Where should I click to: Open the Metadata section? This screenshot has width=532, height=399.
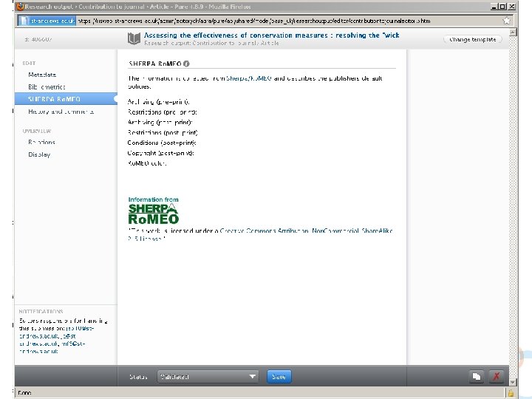[42, 75]
